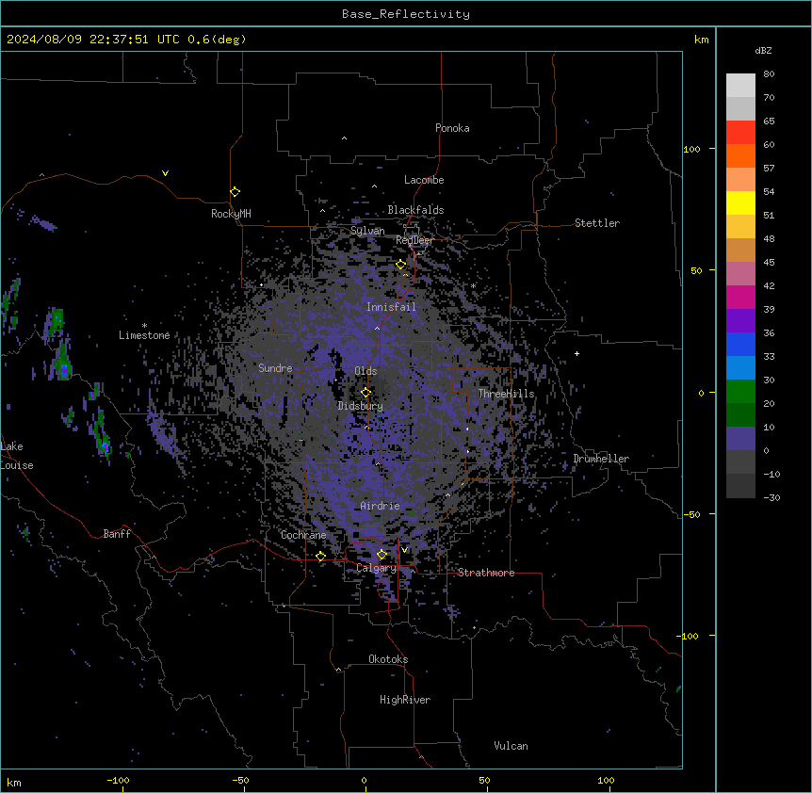
Task: Click the yellow marker below Cochrane
Action: [x=321, y=557]
